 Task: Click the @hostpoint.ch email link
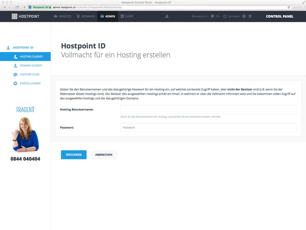200,16
